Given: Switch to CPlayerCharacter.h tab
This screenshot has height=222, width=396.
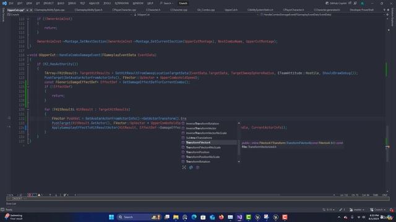Looking at the screenshot, I should [293, 10].
